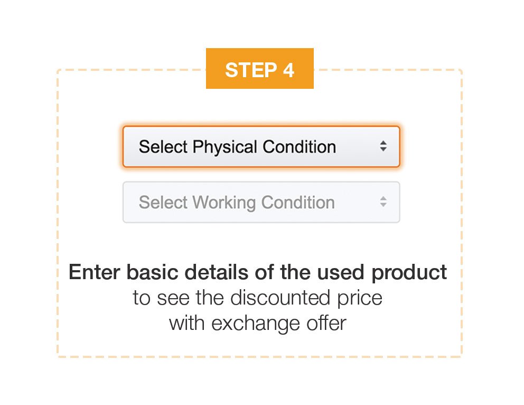This screenshot has height=405, width=524.
Task: Click the Physical Condition up-down arrow icon
Action: (x=383, y=147)
